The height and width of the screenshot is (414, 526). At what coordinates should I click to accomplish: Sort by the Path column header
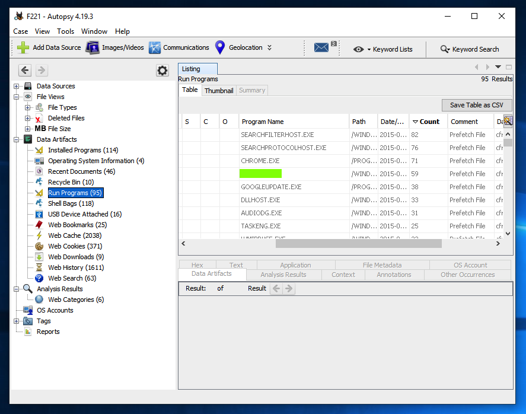coord(363,122)
